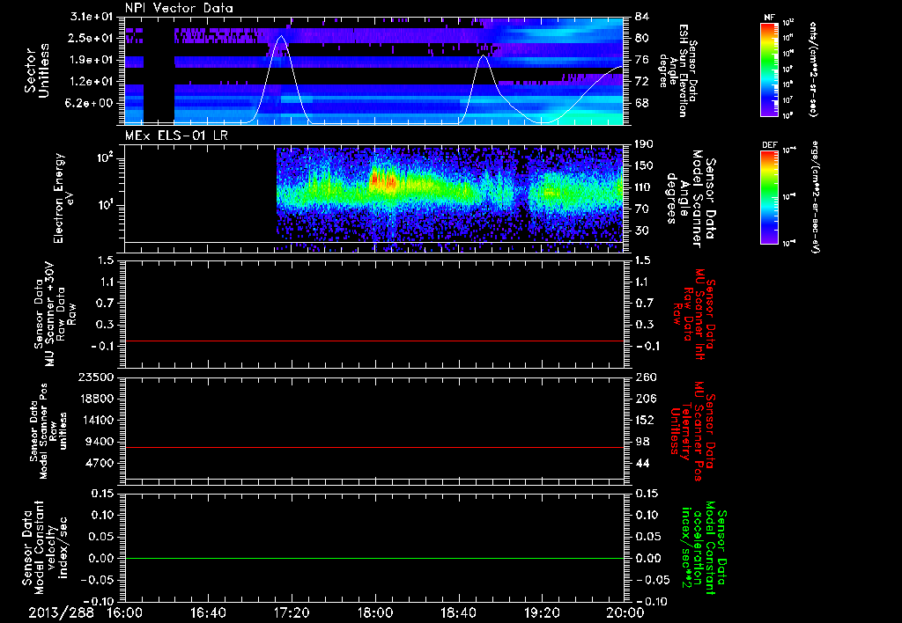Viewport: 902px width, 623px height.
Task: Click the '68' sun elevation axis value
Action: coord(642,104)
